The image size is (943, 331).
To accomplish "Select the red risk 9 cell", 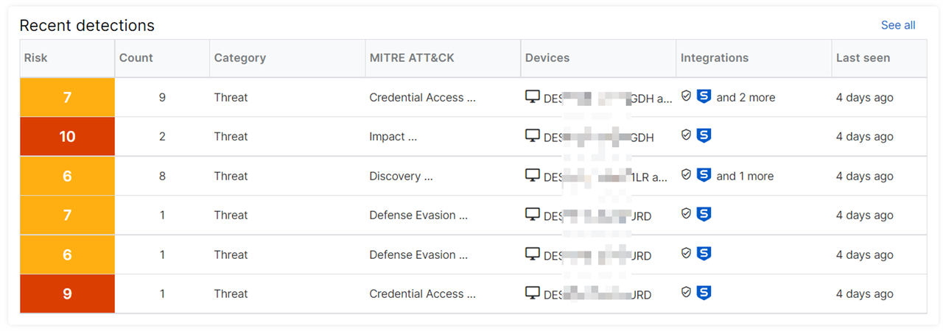I will pos(67,293).
